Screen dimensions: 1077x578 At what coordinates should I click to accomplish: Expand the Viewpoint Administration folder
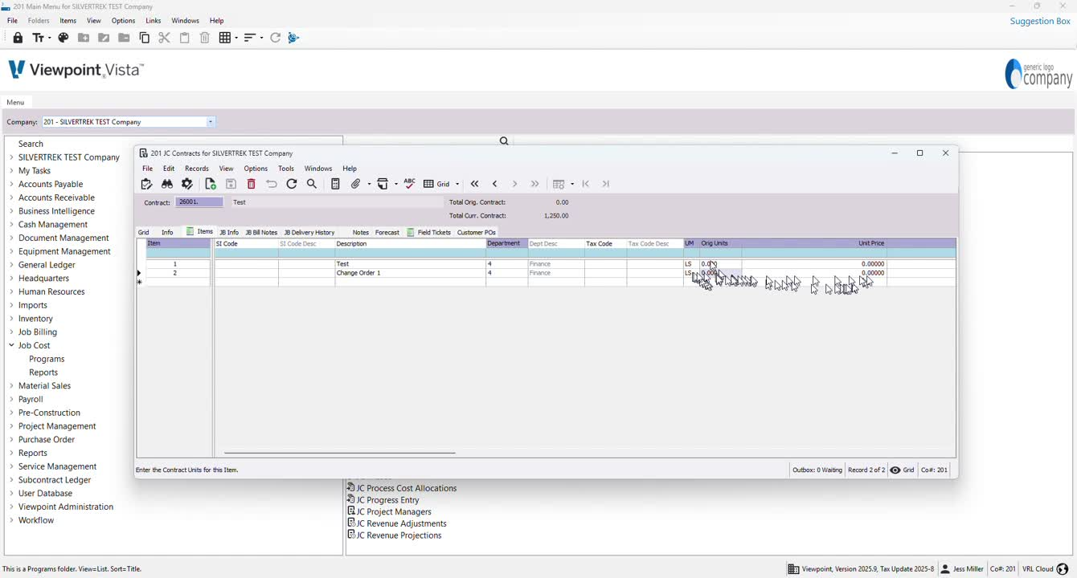(11, 507)
